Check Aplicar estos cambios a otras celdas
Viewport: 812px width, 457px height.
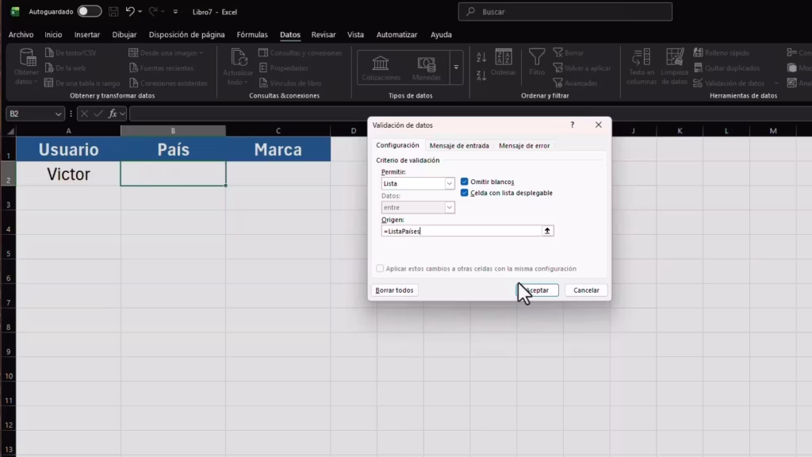(x=380, y=268)
